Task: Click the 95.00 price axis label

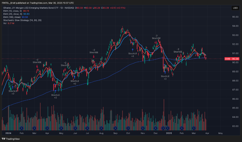Action: click(x=235, y=17)
